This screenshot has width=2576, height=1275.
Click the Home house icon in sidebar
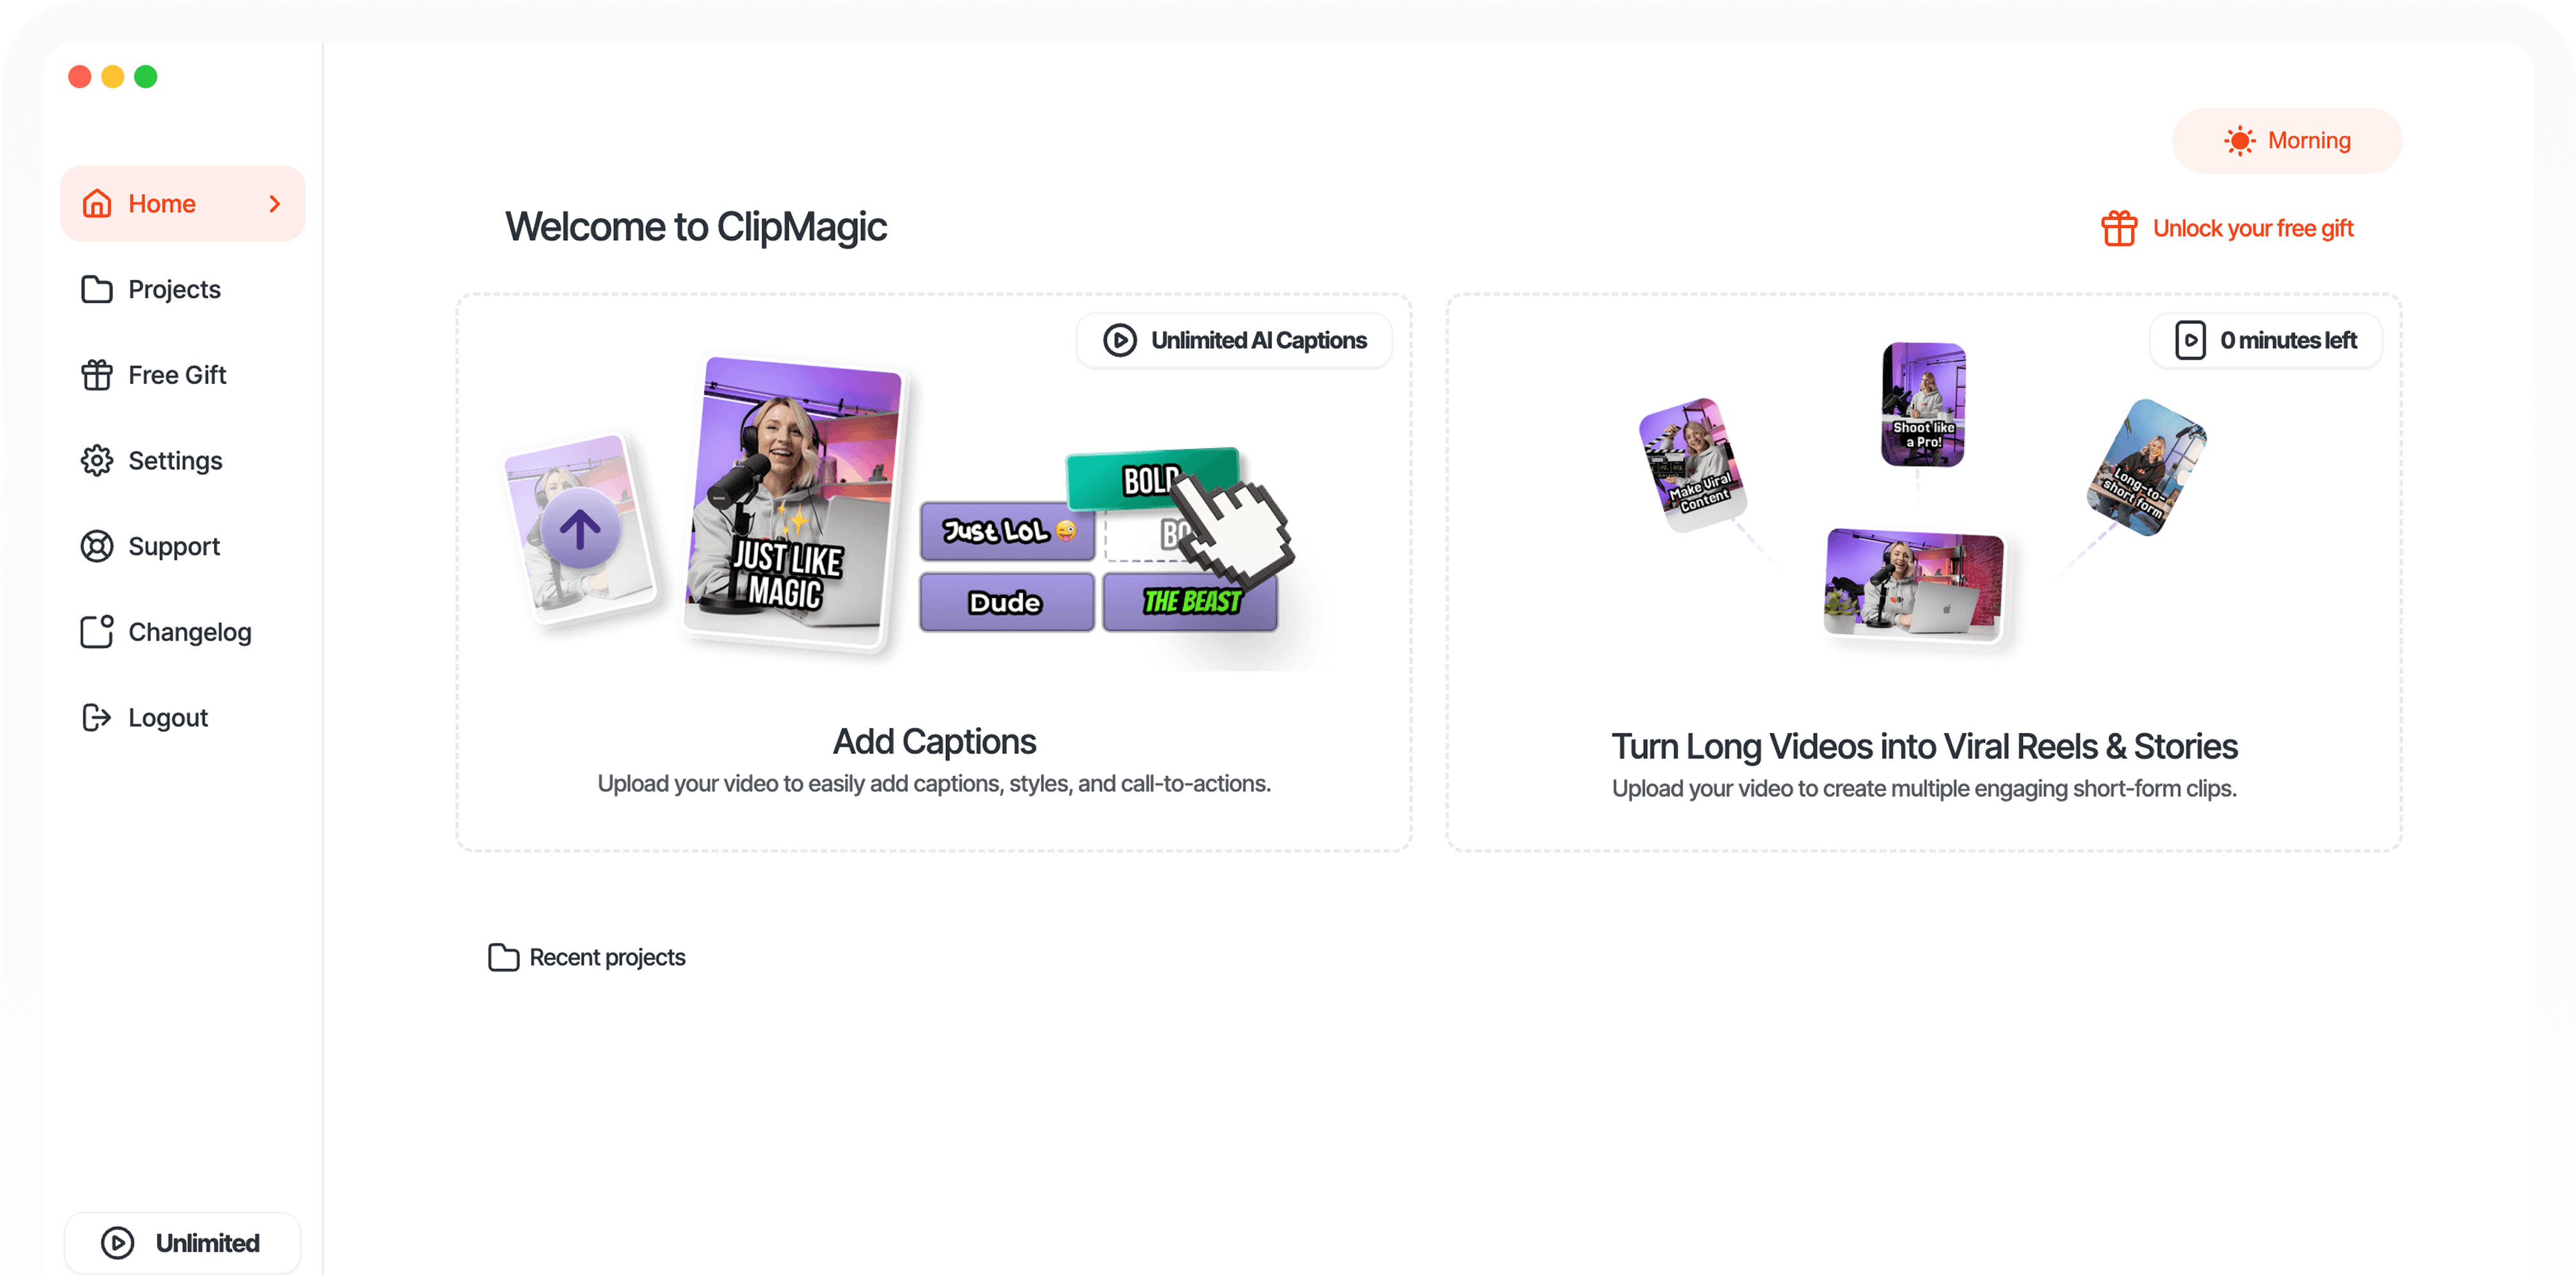click(97, 204)
